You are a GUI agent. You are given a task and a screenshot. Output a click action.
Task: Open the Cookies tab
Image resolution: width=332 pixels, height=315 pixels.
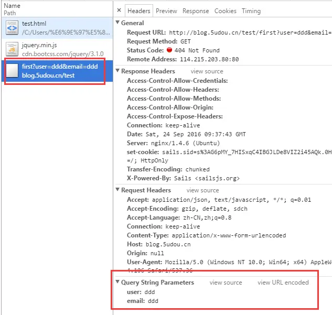(226, 11)
